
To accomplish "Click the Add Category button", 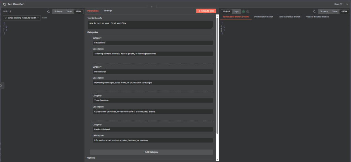I will pyautogui.click(x=151, y=152).
